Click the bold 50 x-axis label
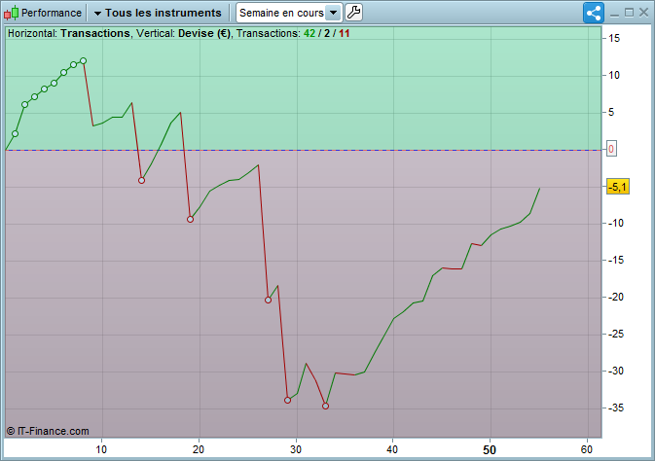655x461 pixels. pos(490,449)
